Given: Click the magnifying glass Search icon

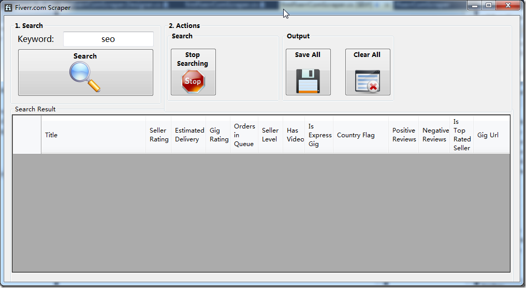Looking at the screenshot, I should 85,77.
